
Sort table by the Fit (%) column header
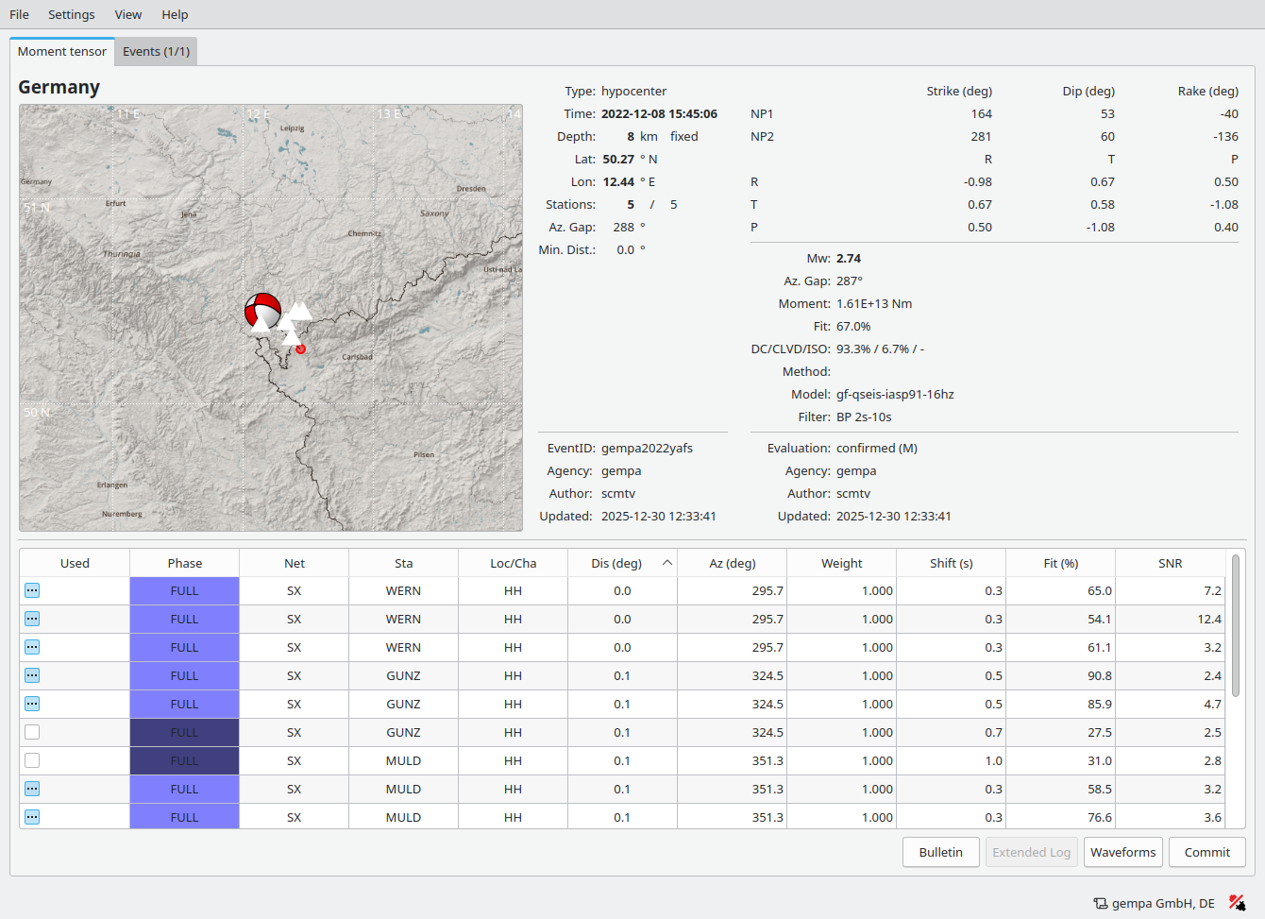1060,563
